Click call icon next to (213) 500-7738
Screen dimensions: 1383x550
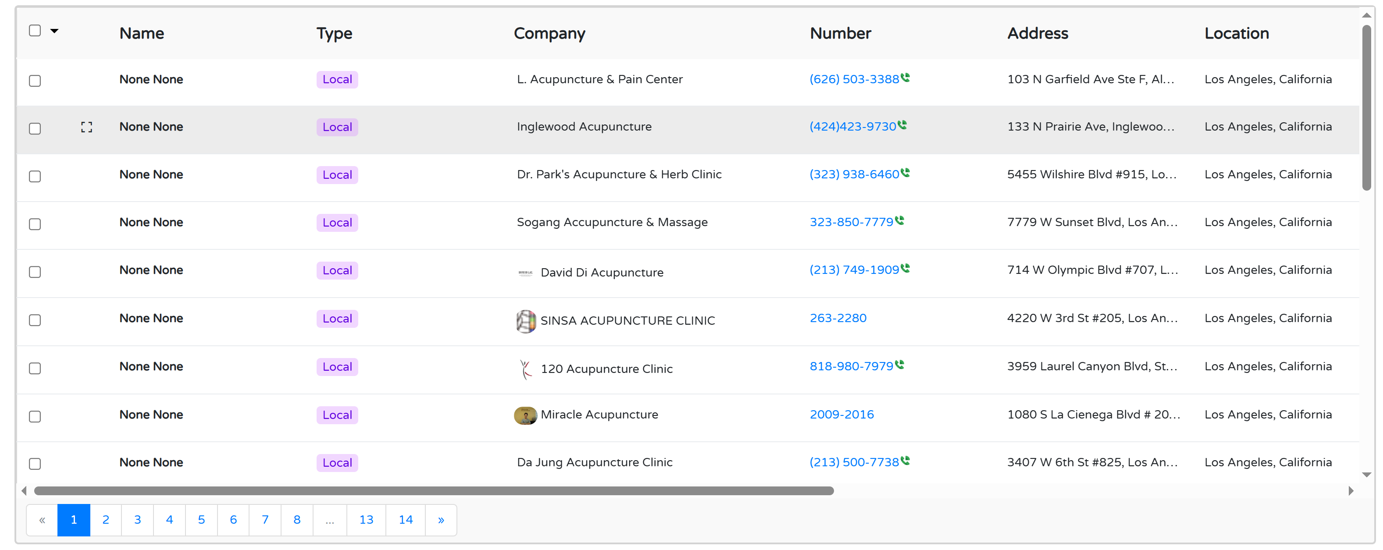click(905, 461)
